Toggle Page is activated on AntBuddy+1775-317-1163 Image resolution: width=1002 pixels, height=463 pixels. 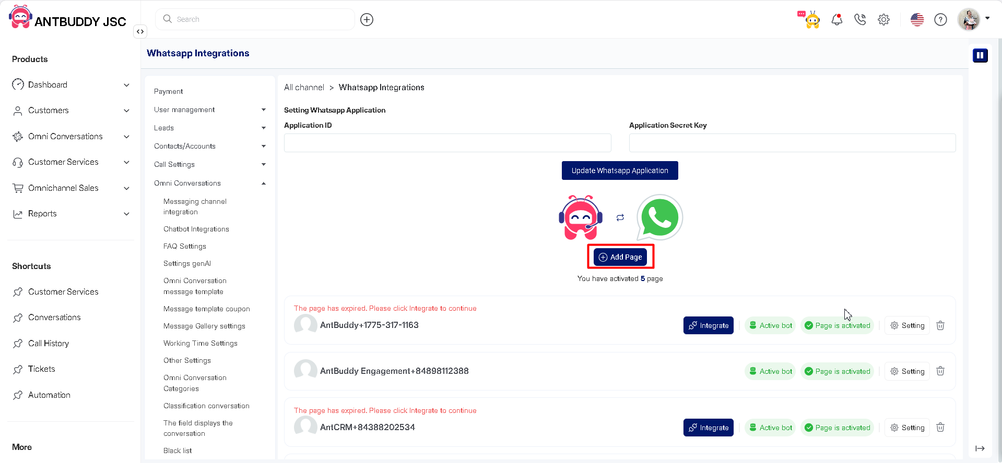tap(837, 325)
